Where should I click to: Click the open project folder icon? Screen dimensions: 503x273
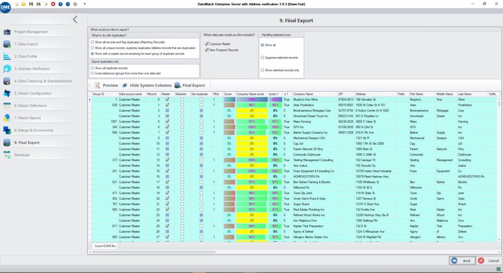[x=23, y=4]
